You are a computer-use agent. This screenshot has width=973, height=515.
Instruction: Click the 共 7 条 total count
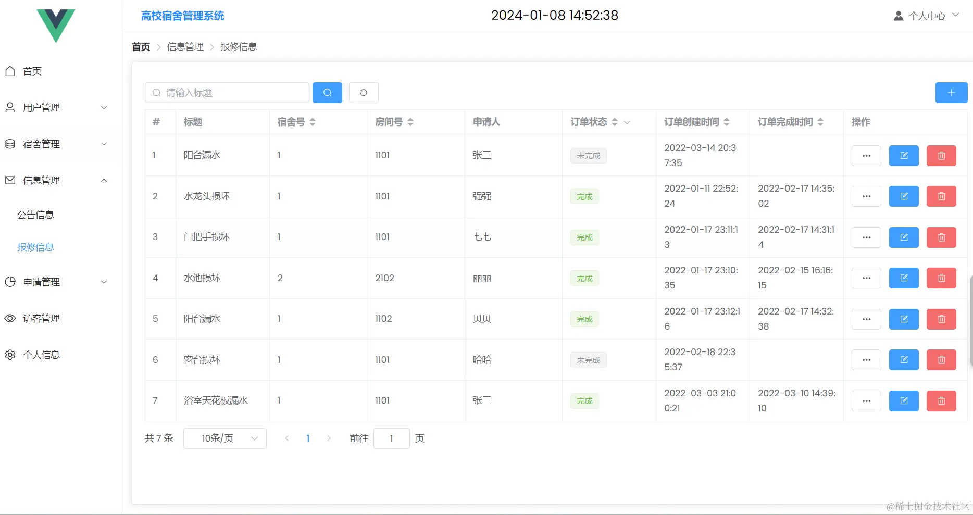coord(159,438)
